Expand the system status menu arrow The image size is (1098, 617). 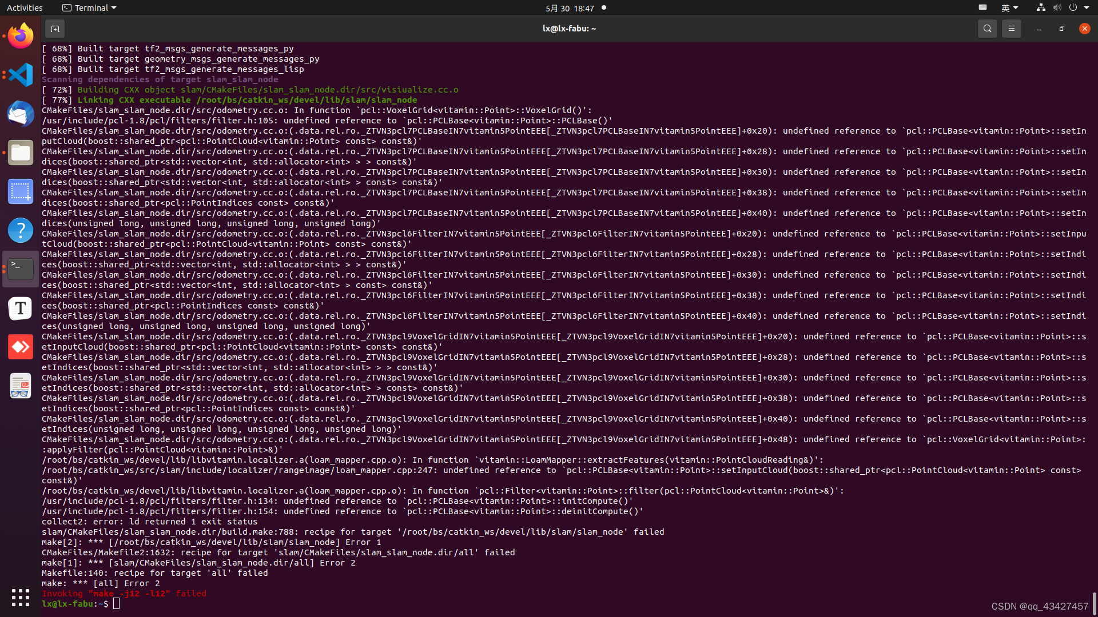(x=1087, y=7)
